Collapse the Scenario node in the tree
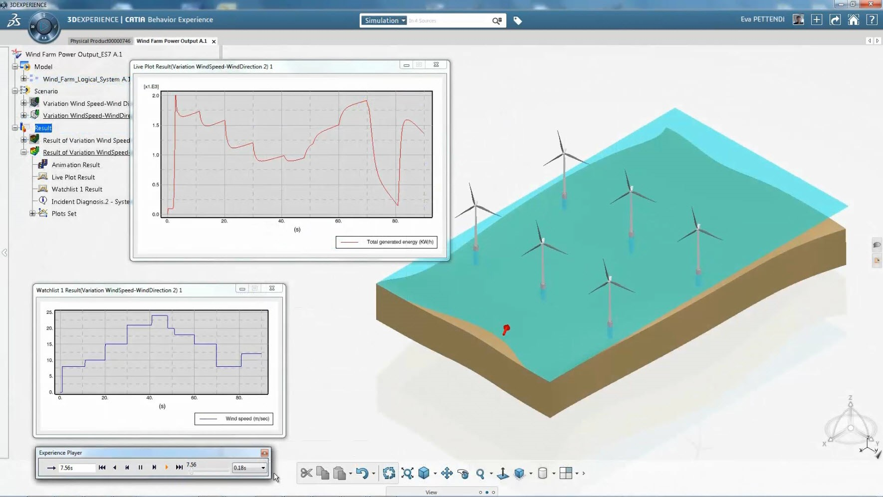This screenshot has height=497, width=883. click(15, 91)
